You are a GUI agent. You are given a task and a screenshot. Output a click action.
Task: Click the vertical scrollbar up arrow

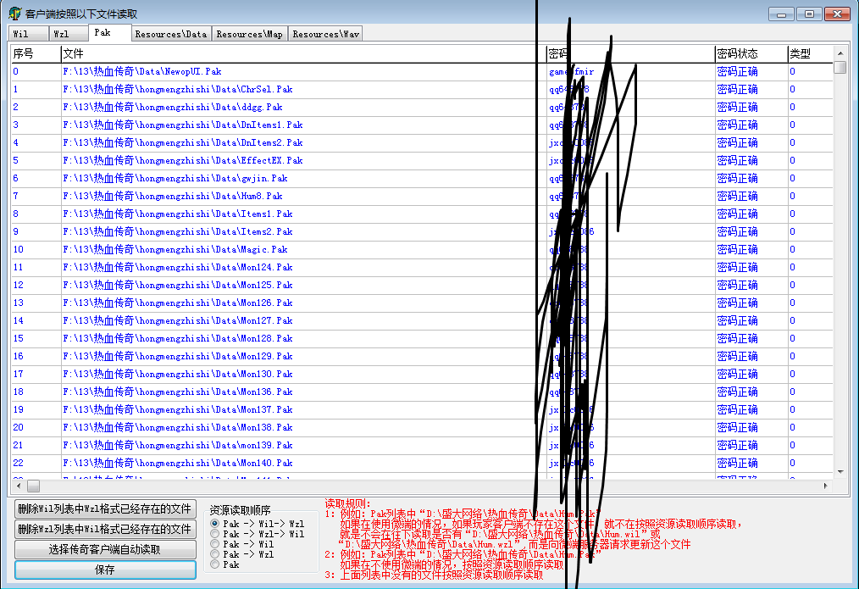tap(840, 53)
